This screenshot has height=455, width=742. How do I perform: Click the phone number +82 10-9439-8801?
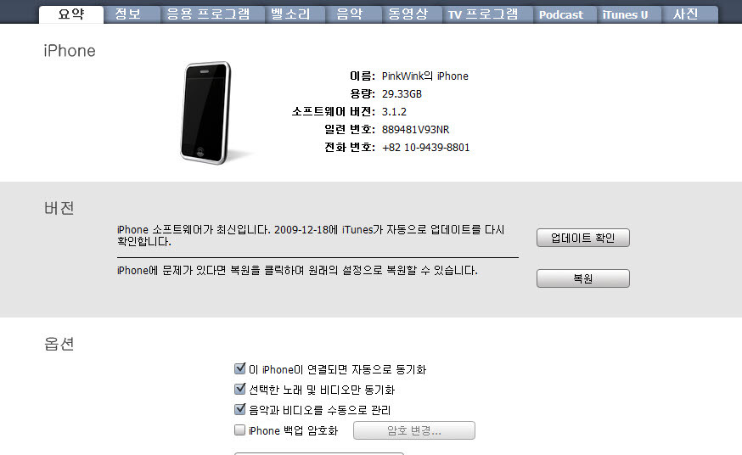(426, 148)
